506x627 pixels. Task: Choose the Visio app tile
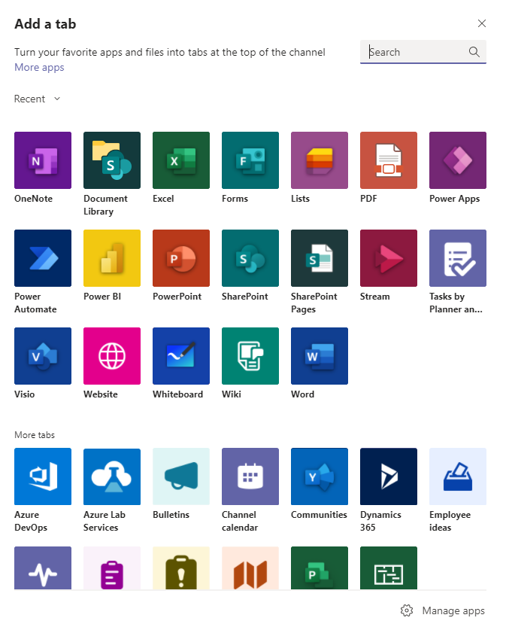[x=43, y=356]
